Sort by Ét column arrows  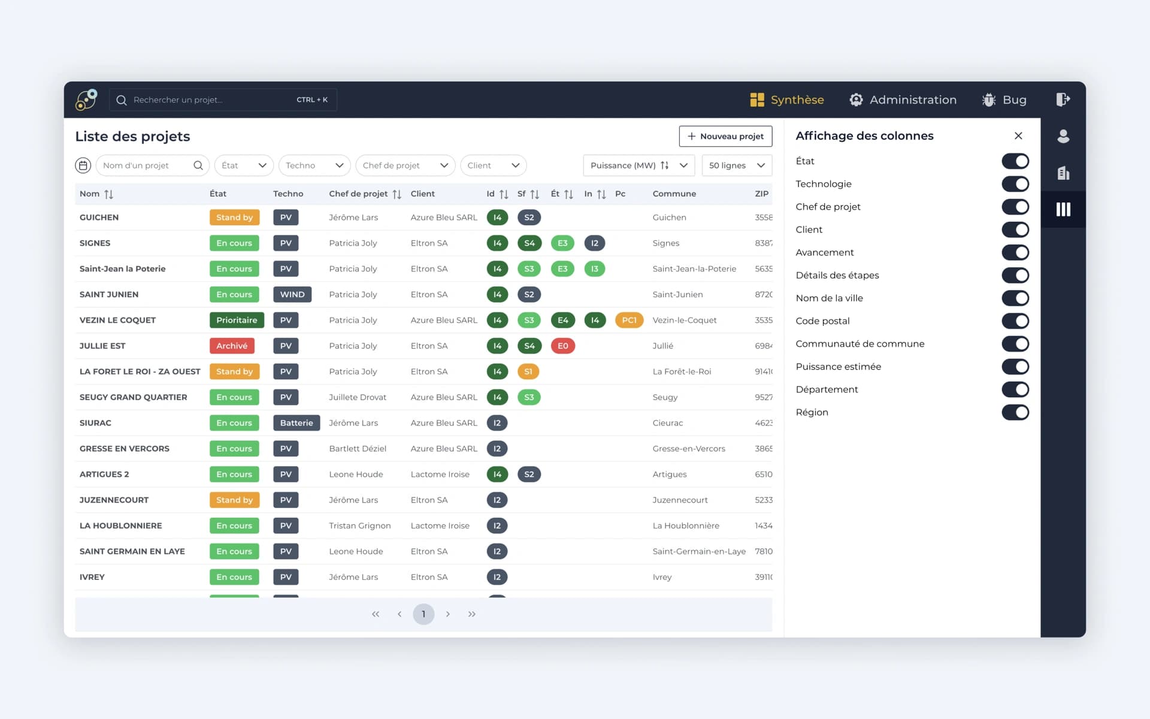568,194
